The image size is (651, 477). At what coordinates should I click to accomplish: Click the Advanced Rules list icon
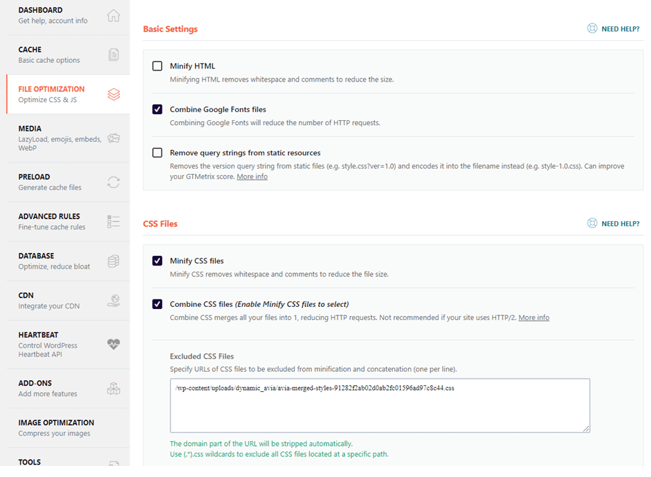113,221
